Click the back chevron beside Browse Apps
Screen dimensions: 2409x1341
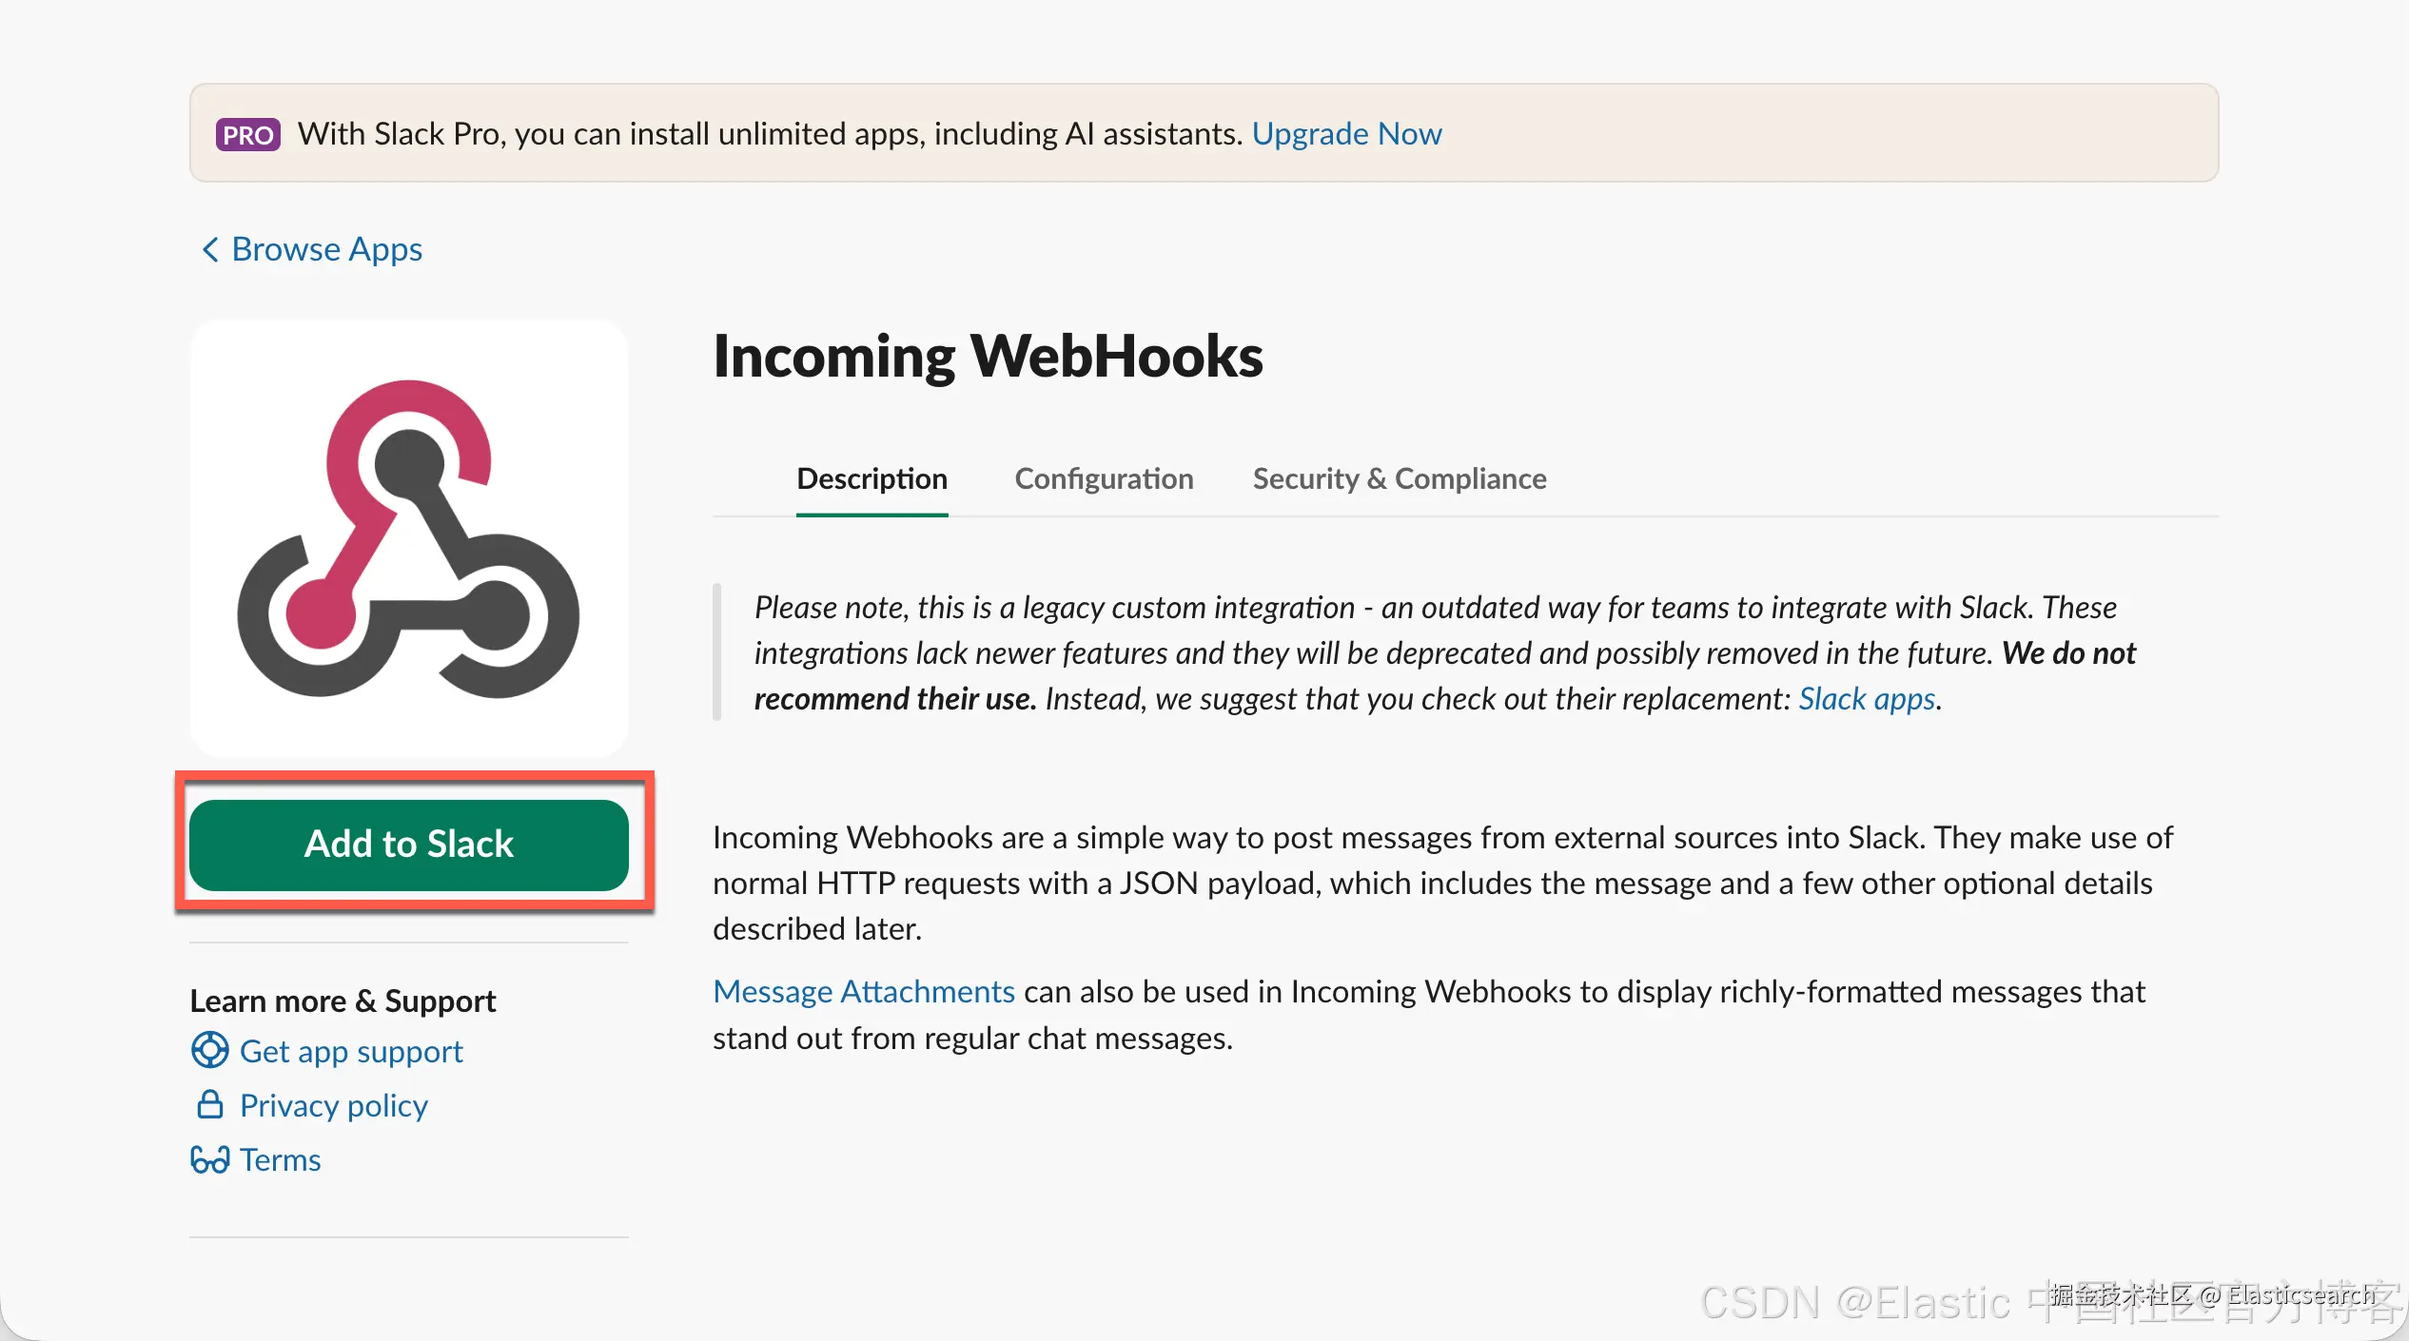[x=210, y=249]
